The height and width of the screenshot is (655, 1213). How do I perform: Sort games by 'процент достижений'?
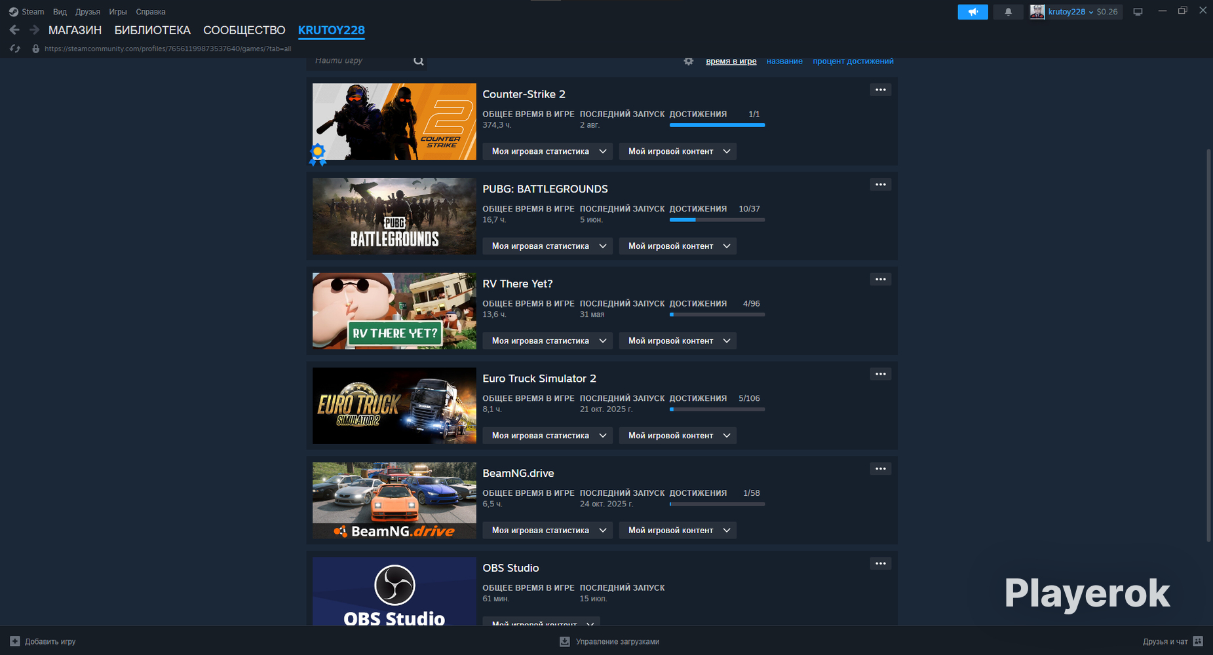853,61
